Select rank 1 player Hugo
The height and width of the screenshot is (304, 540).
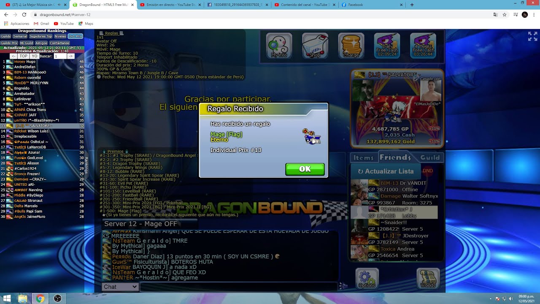pos(42,62)
